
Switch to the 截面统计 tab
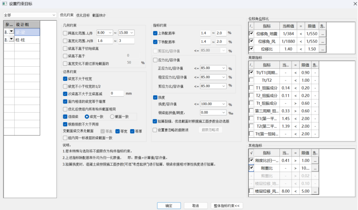[99, 15]
